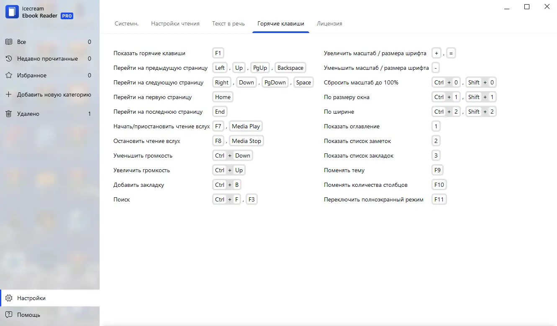Open Добавить новую категорию in the sidebar
This screenshot has width=557, height=326.
(54, 94)
